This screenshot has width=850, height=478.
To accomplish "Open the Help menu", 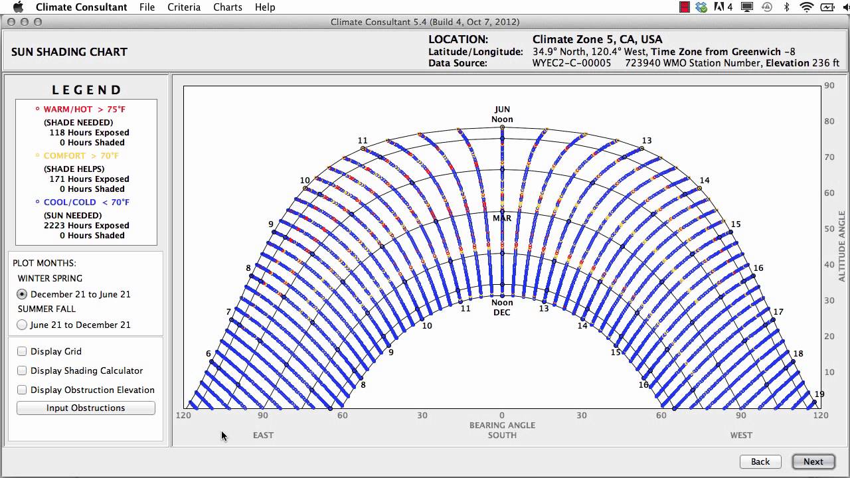I will [x=265, y=7].
